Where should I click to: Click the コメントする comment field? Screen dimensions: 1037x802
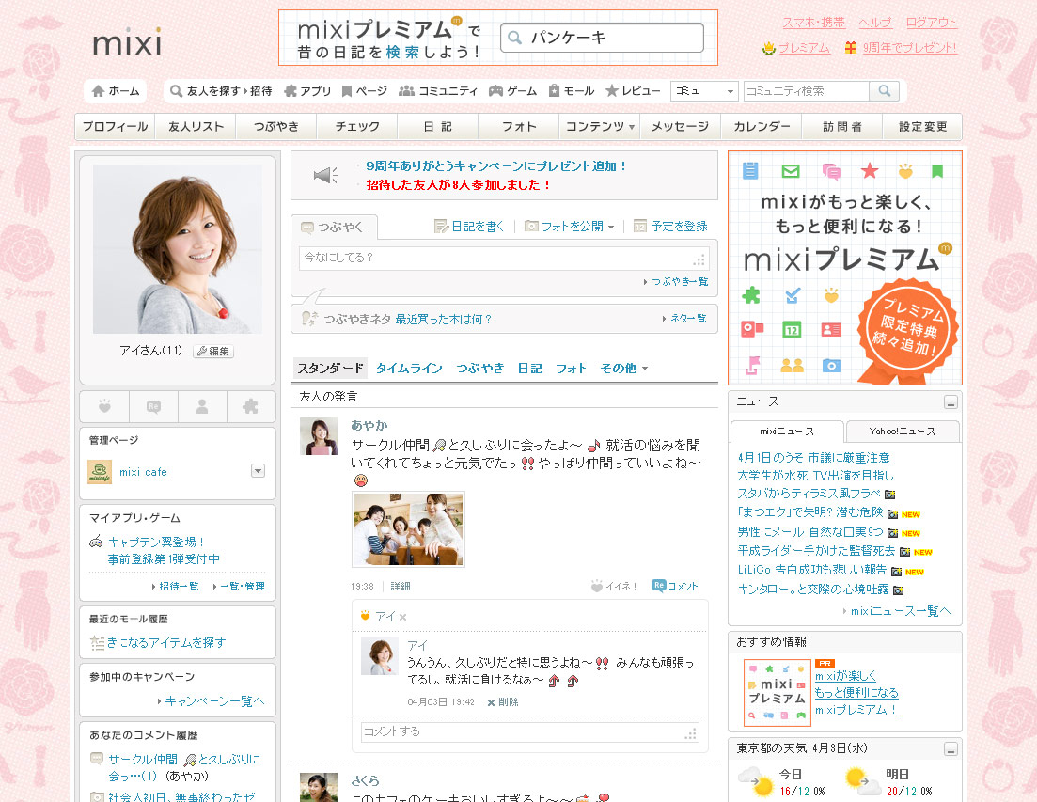point(529,731)
